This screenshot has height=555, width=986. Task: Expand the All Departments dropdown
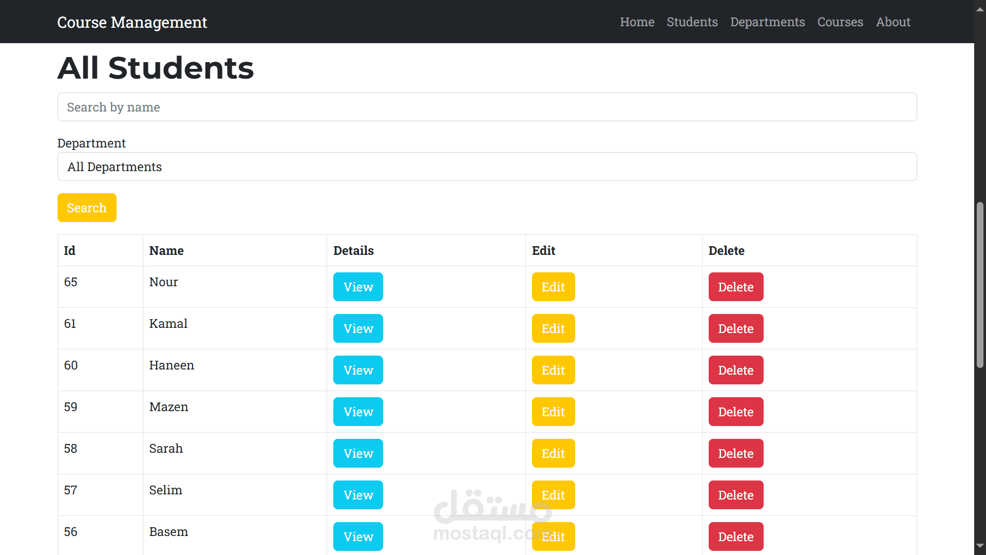pyautogui.click(x=486, y=166)
